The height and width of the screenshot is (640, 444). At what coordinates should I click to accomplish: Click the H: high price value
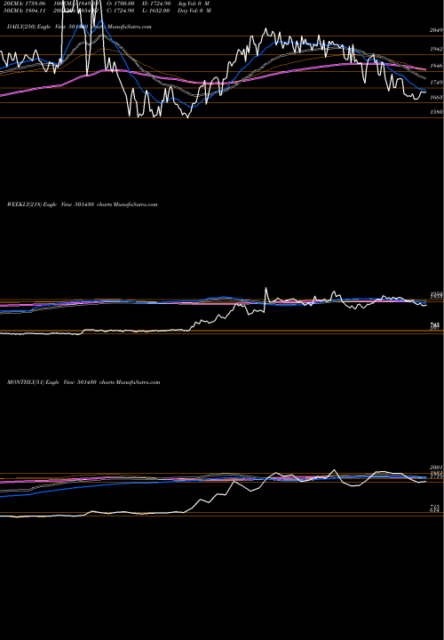pos(156,4)
